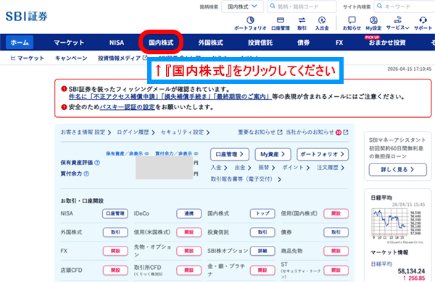Click the 当社からのお知らせ notification badge
435x282 pixels.
(338, 132)
